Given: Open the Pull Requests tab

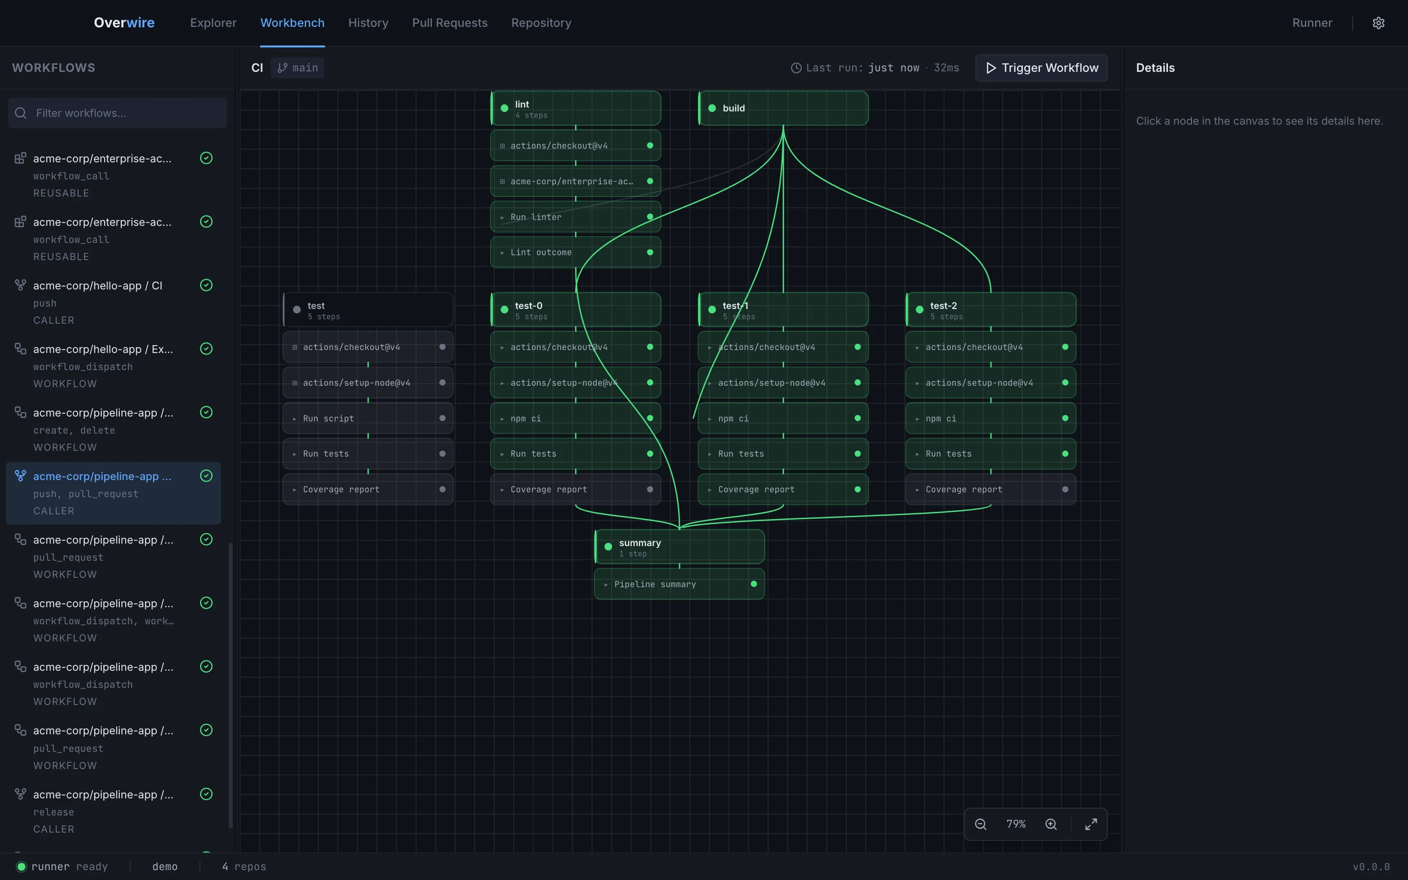Looking at the screenshot, I should point(450,22).
